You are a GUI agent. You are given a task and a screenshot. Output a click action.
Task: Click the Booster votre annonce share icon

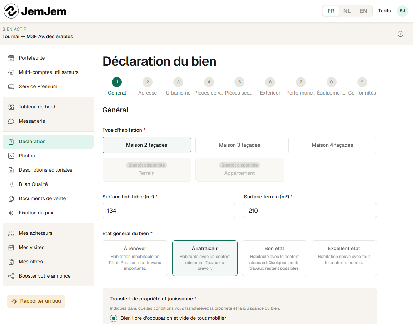coord(11,276)
